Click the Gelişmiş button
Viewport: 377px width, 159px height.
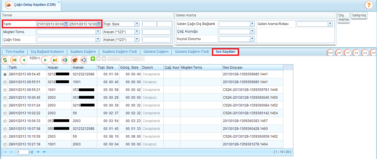359,16
